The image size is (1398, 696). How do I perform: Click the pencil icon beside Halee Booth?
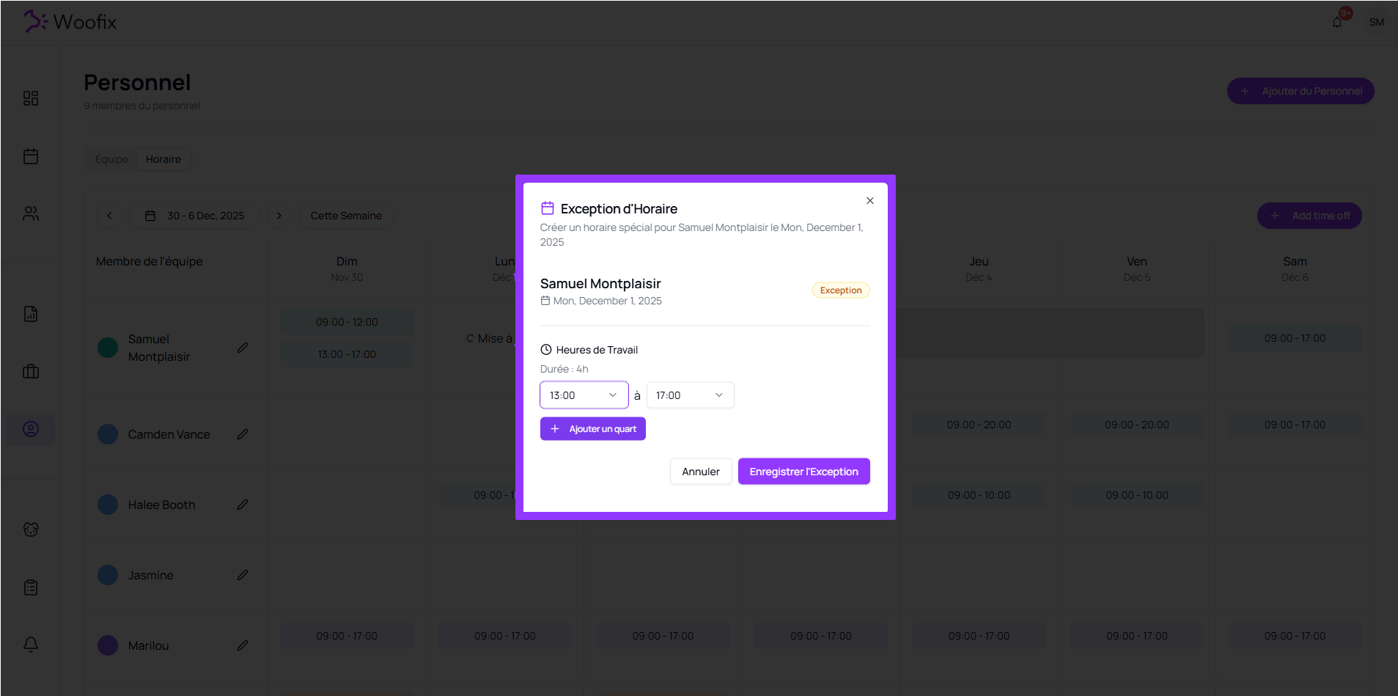click(243, 505)
